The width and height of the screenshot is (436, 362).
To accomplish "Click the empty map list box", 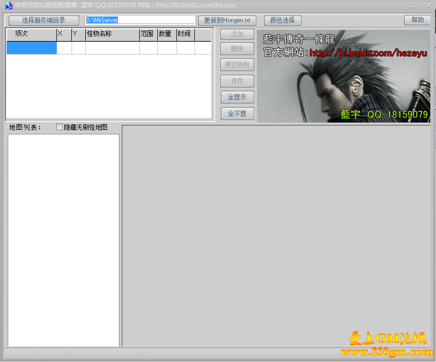I will pos(63,240).
